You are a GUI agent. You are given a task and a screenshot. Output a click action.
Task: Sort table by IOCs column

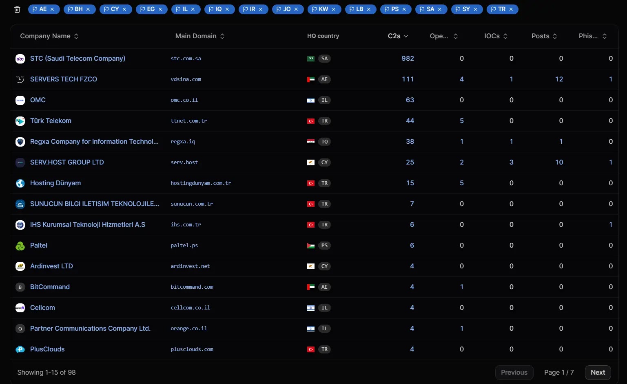click(x=496, y=36)
